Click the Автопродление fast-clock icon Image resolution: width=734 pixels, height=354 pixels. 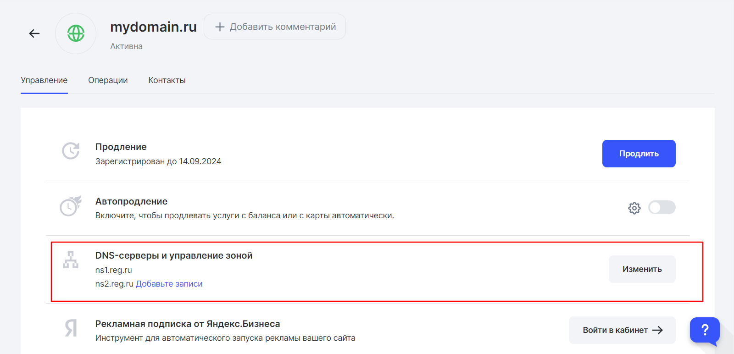pos(71,206)
